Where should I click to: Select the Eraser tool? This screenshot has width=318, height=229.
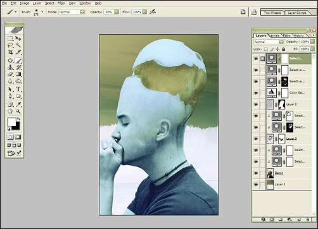(10, 74)
